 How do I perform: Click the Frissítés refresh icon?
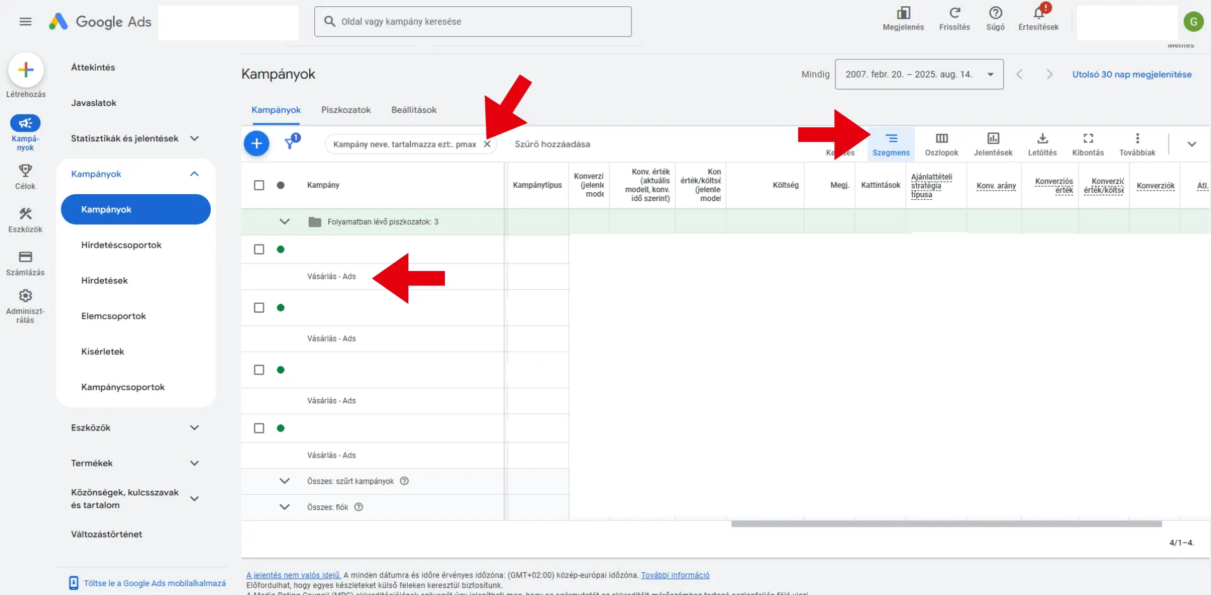point(954,13)
